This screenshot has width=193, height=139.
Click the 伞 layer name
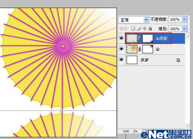(157, 49)
